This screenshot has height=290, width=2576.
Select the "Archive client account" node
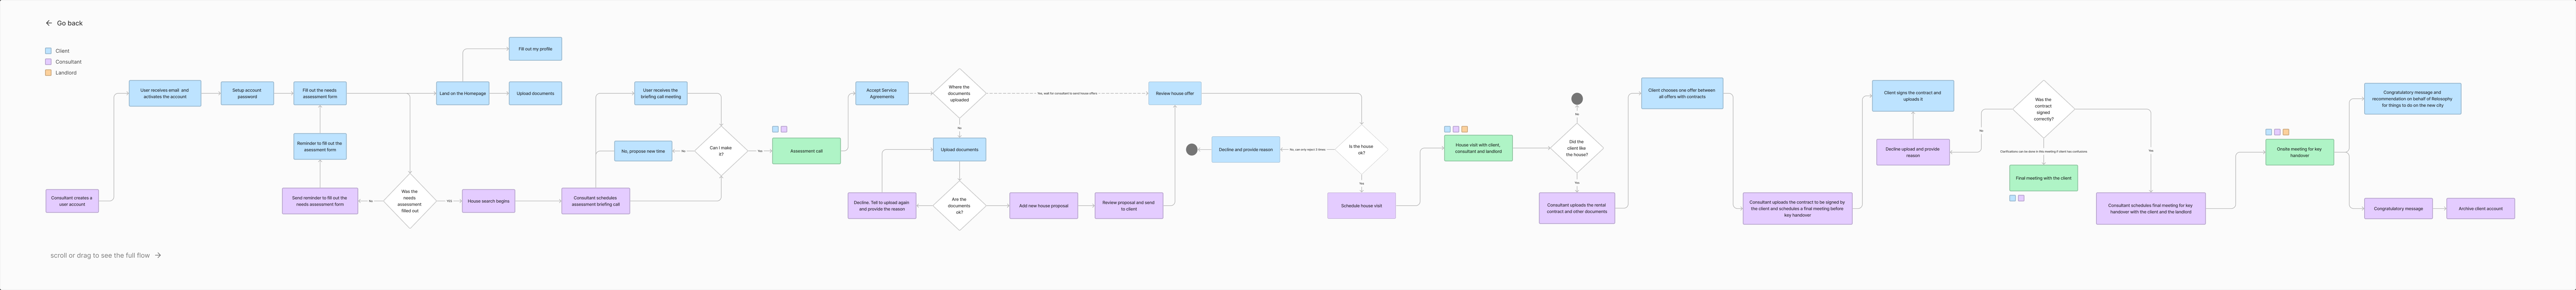(x=2481, y=209)
